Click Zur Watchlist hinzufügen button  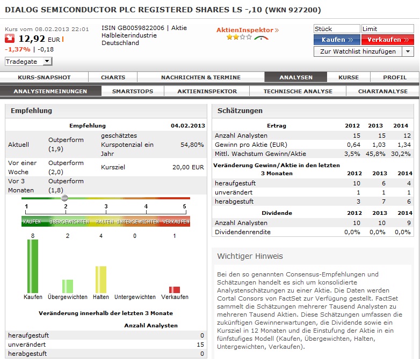358,51
